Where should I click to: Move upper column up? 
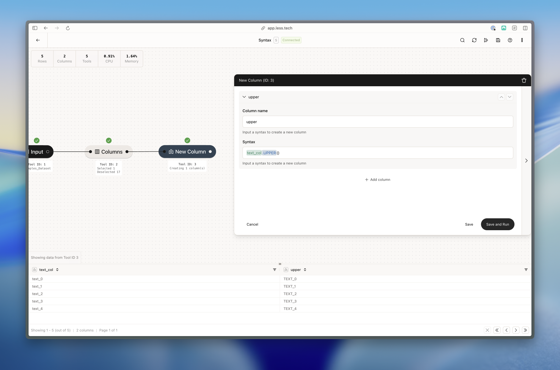[x=501, y=97]
